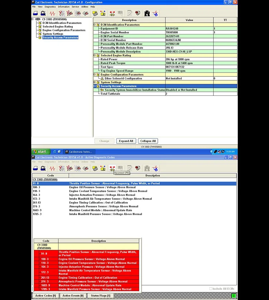
Task: Switch to the Status Flags [1] tab
Action: point(100,296)
